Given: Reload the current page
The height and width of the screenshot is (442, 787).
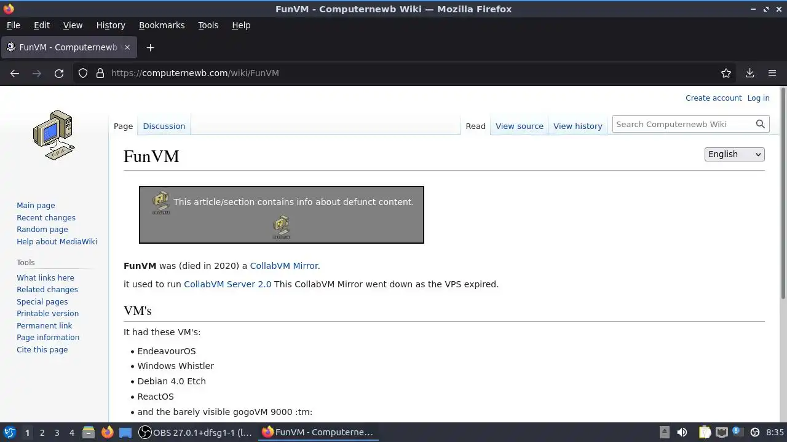Looking at the screenshot, I should (59, 73).
